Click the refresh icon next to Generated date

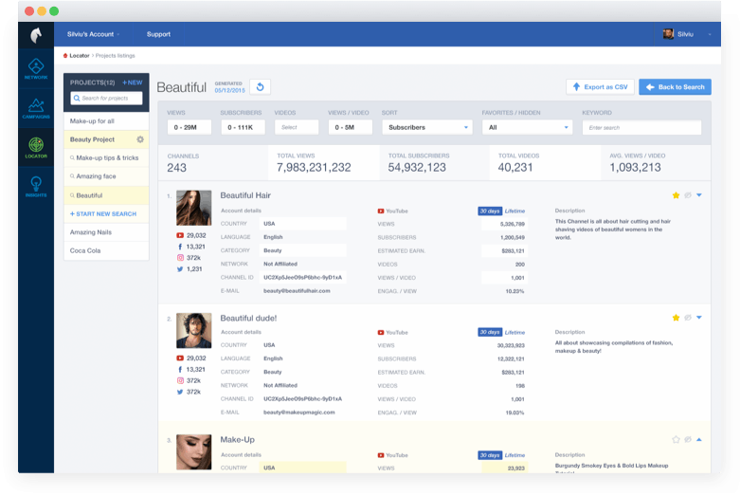click(x=260, y=87)
